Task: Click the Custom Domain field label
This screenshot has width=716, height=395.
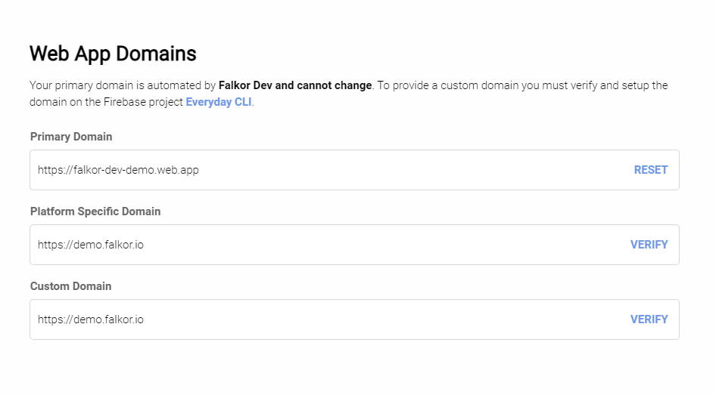Action: 70,286
